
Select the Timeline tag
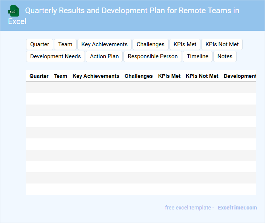pyautogui.click(x=197, y=56)
